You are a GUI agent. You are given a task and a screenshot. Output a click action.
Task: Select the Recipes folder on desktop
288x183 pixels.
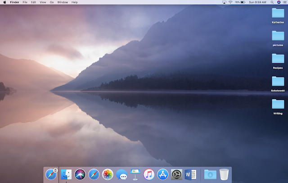pos(278,61)
